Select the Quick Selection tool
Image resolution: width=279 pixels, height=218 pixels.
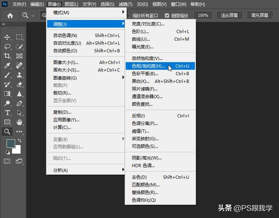19,47
